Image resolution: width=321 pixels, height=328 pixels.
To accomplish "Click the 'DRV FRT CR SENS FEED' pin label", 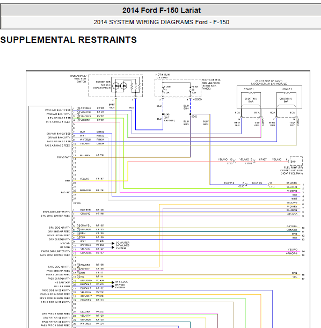I will pos(56,314).
